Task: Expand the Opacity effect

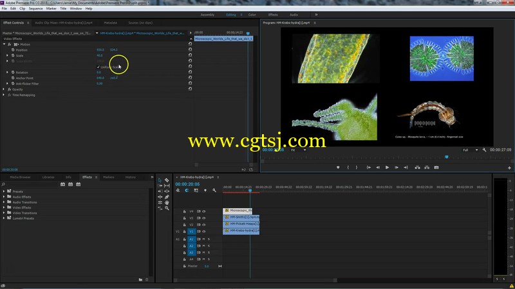Action: pos(4,89)
